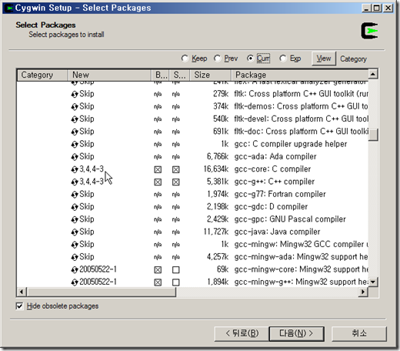Maximize the Cygwin Setup window
This screenshot has height=351, width=400.
pos(377,8)
